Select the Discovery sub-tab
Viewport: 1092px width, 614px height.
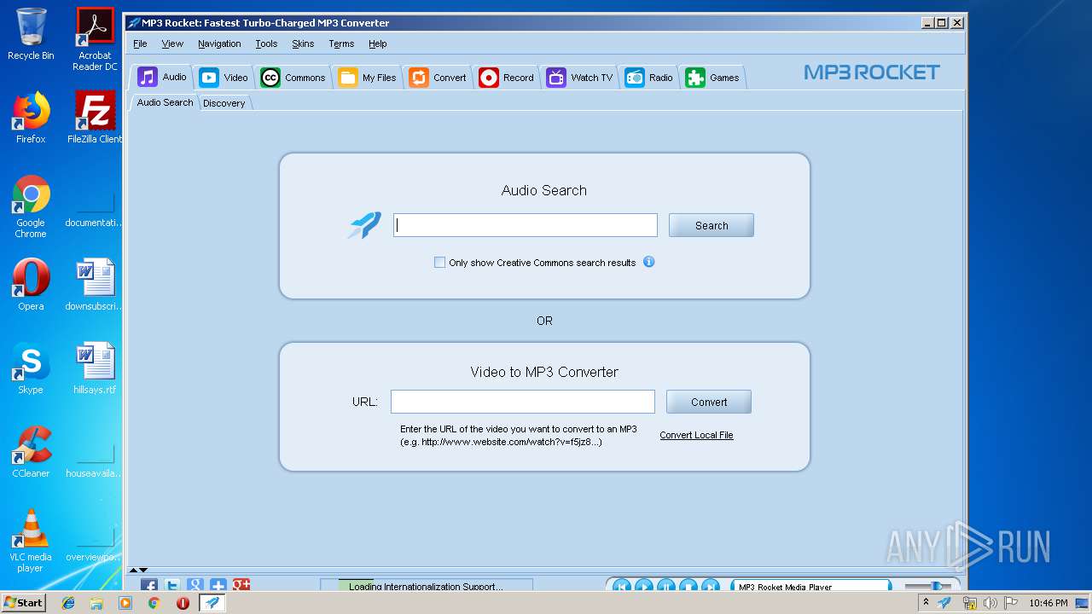click(x=224, y=103)
